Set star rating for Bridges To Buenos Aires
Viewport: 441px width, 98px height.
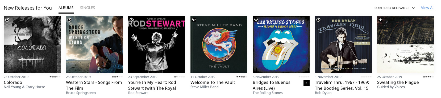[304, 77]
